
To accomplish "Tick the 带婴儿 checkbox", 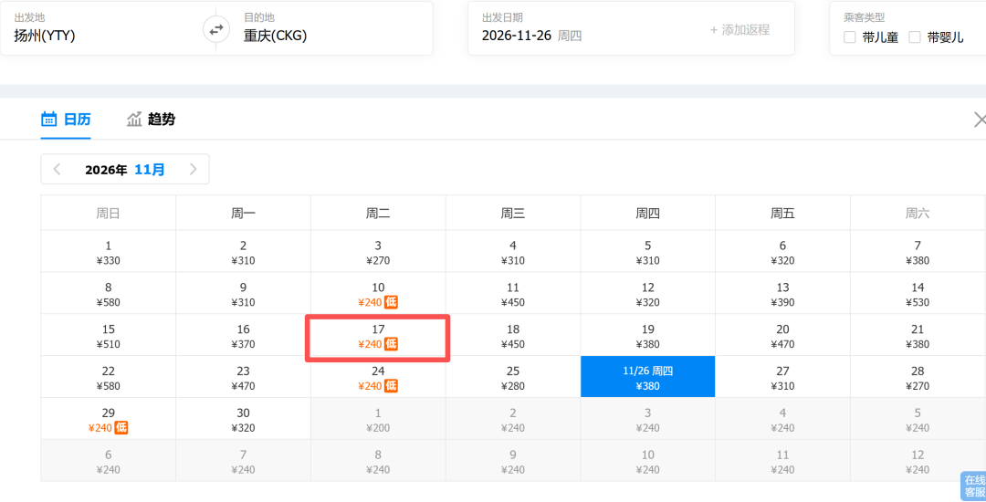I will pos(915,37).
